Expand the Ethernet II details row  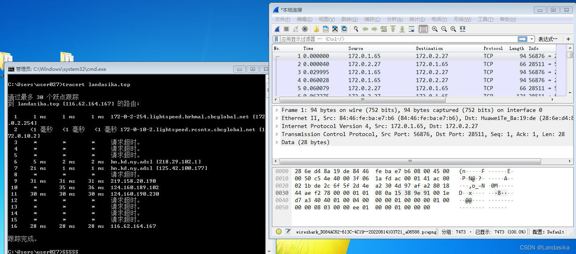point(277,118)
